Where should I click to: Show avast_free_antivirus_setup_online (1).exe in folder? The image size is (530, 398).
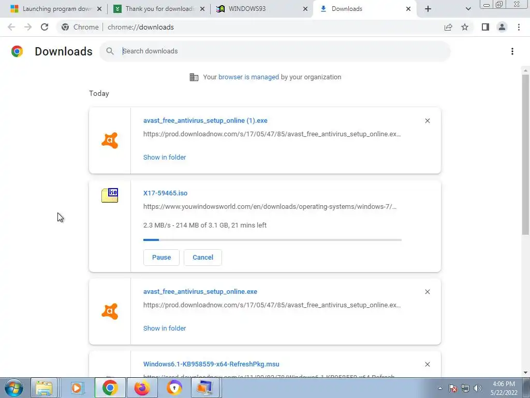point(165,158)
